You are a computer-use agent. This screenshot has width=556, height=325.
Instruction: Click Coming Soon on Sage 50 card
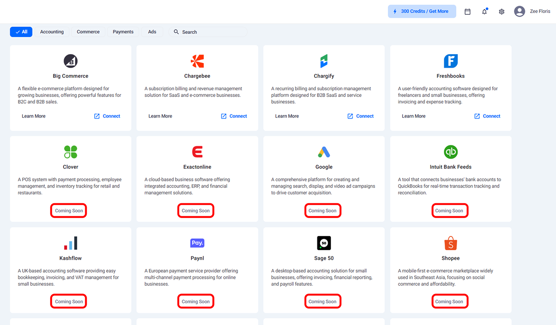point(322,301)
